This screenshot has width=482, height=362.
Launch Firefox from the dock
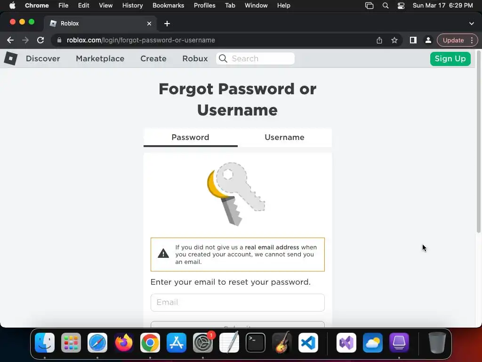tap(124, 343)
